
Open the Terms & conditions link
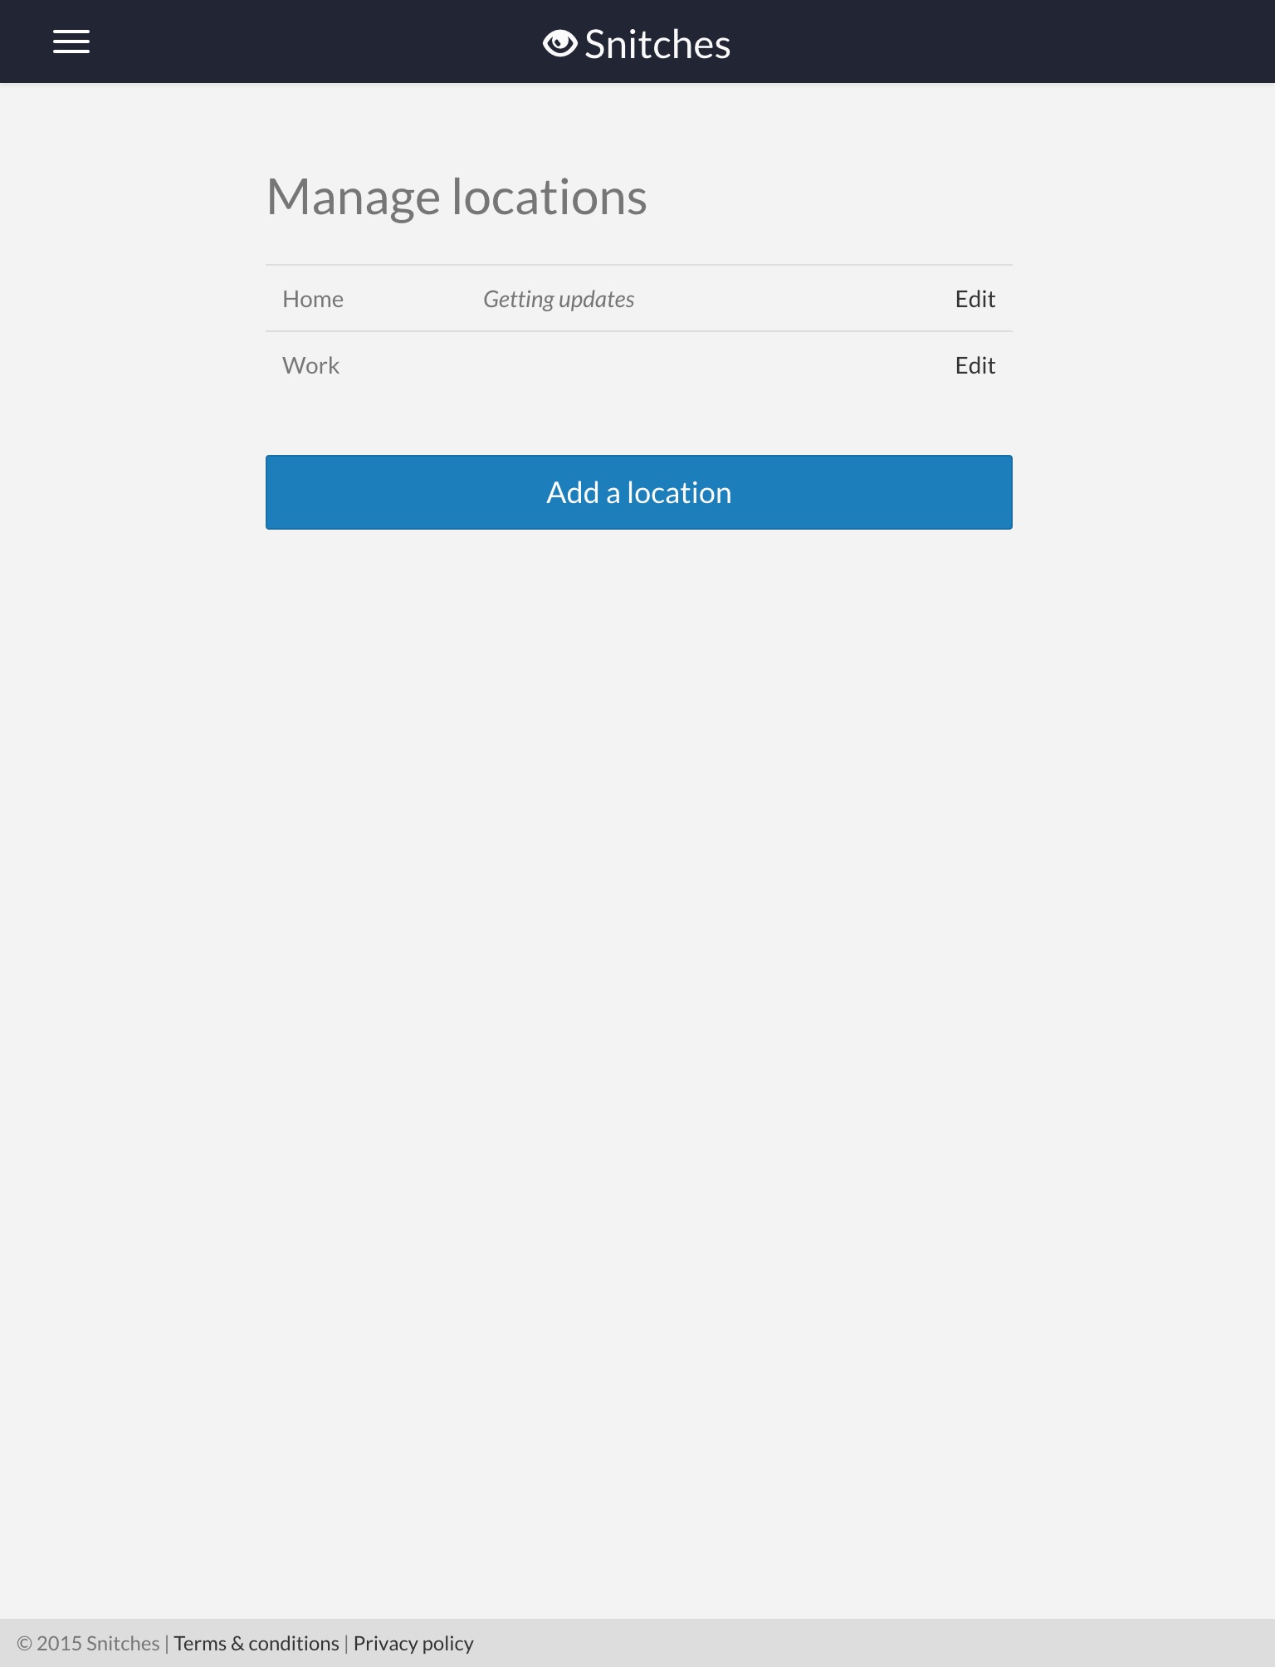pos(256,1644)
